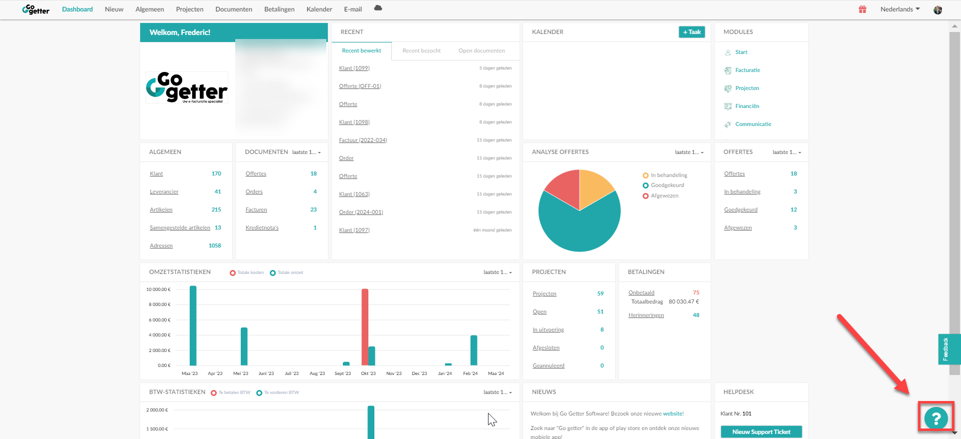Open BTW-statistieken period dropdown
This screenshot has height=439, width=961.
point(498,392)
